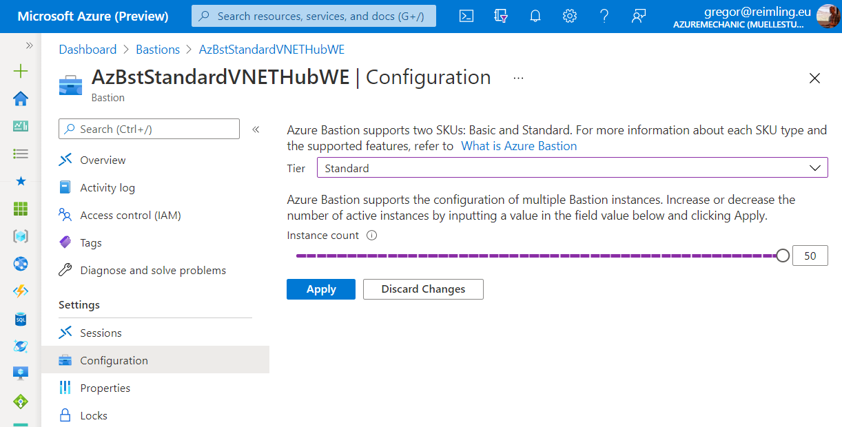Close the Configuration blade with X

click(814, 79)
